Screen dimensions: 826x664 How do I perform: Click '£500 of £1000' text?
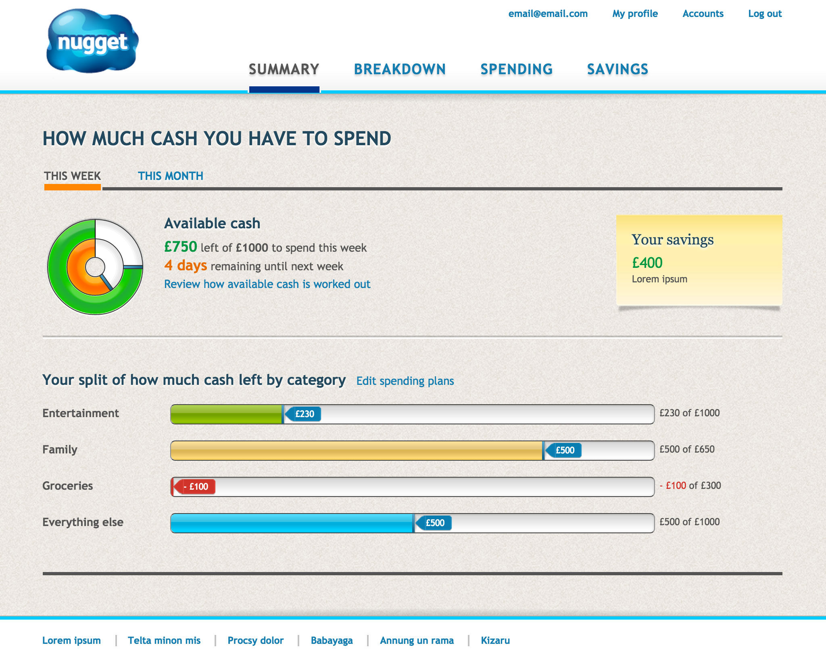click(689, 522)
